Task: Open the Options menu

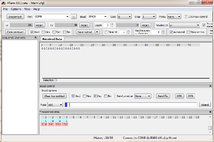Action: point(16,9)
